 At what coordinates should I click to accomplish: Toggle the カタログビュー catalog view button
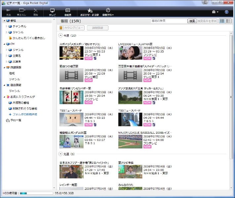coord(72,28)
